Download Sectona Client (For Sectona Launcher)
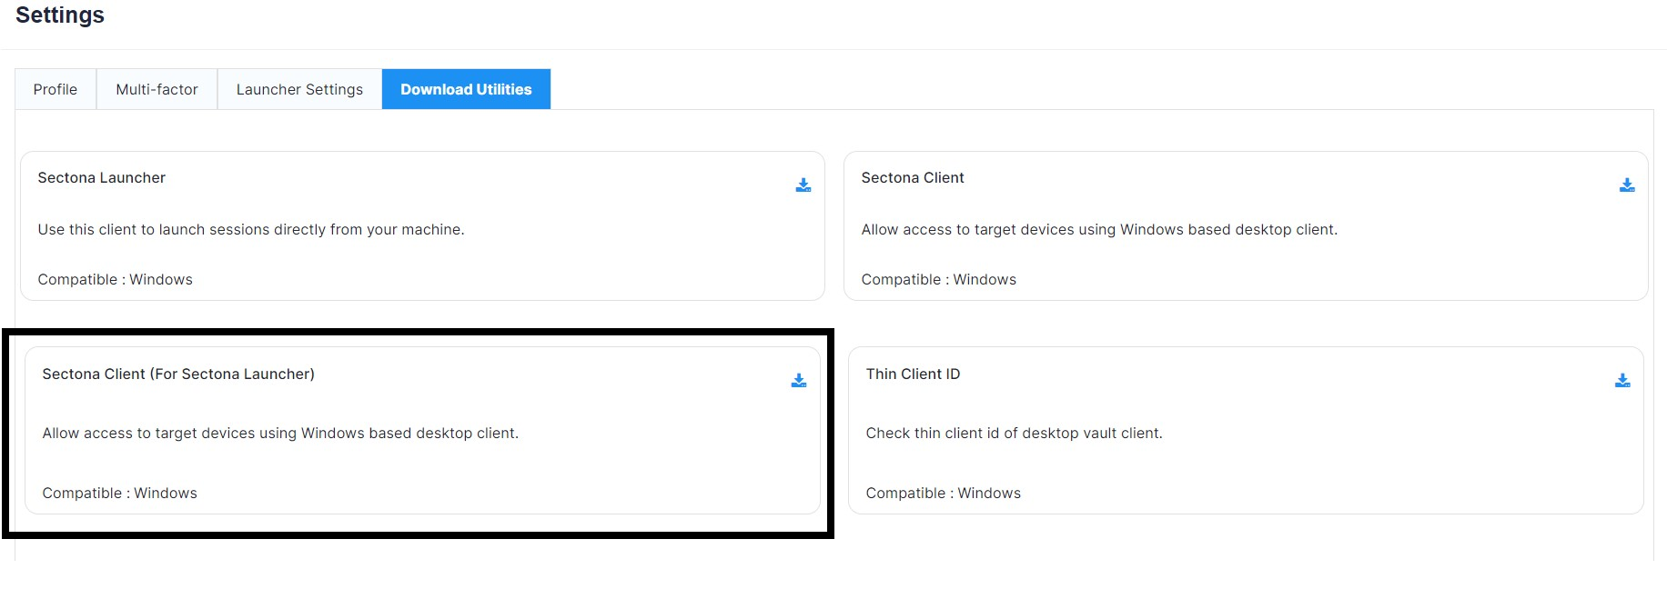Viewport: 1667px width, 589px height. coord(798,381)
